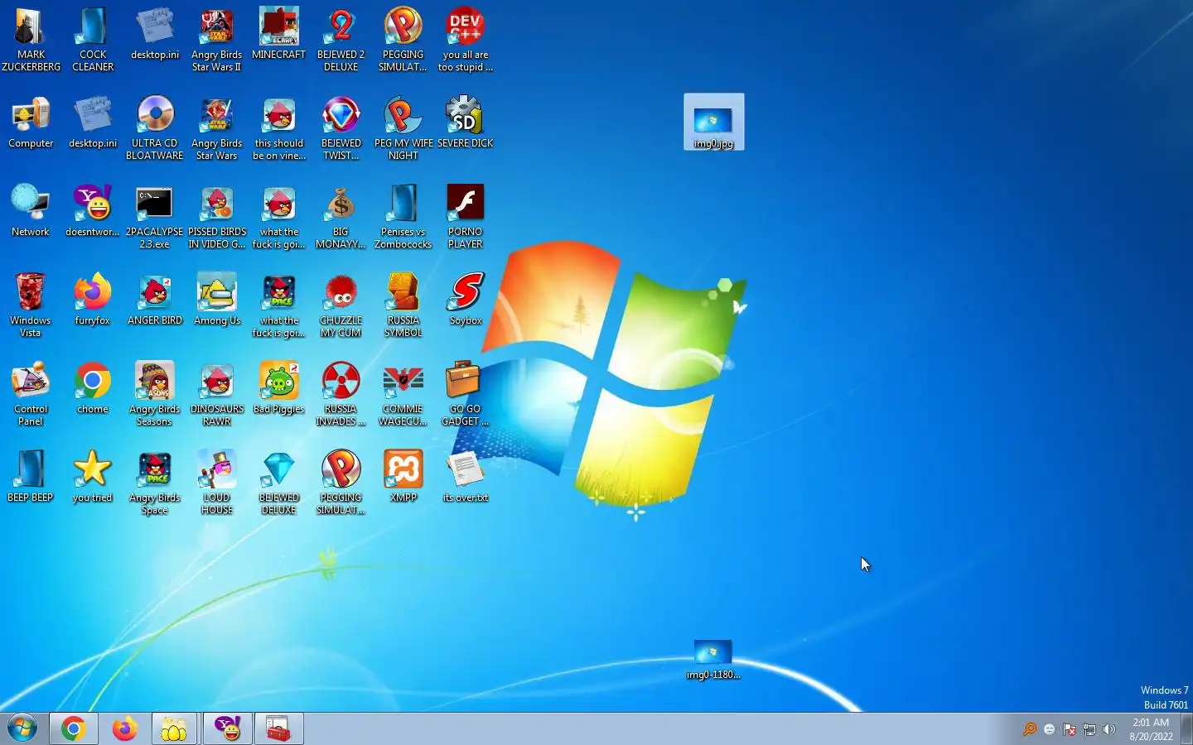Launch the furryfox Firefox shortcut
This screenshot has height=745, width=1193.
93,300
